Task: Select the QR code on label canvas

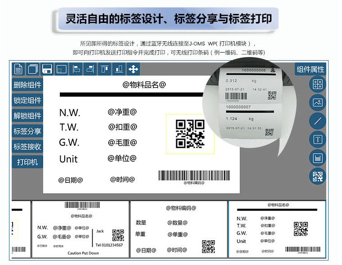Action: coord(190,134)
